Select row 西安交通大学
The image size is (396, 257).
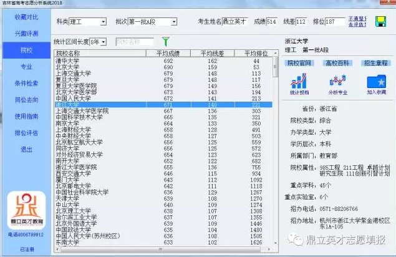163,173
